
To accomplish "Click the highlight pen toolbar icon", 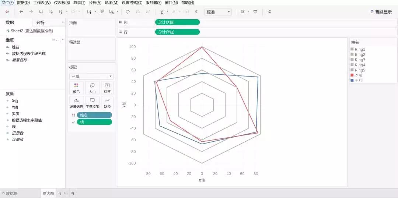I will (162, 12).
